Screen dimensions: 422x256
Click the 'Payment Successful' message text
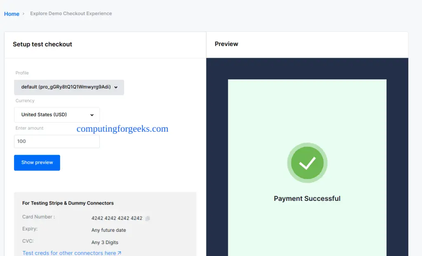click(x=307, y=198)
